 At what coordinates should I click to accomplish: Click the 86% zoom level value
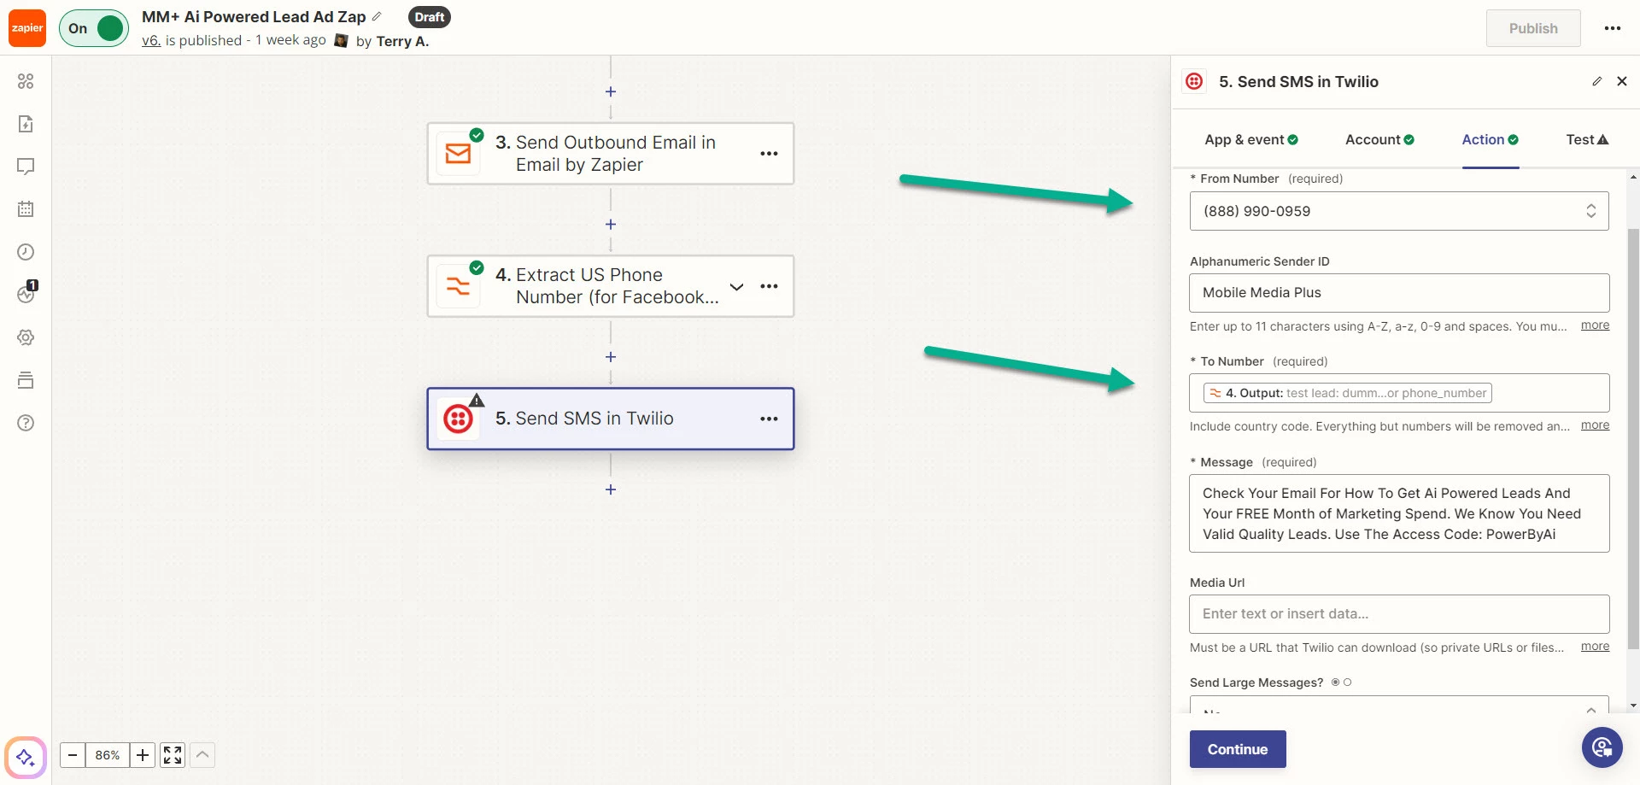(x=108, y=755)
